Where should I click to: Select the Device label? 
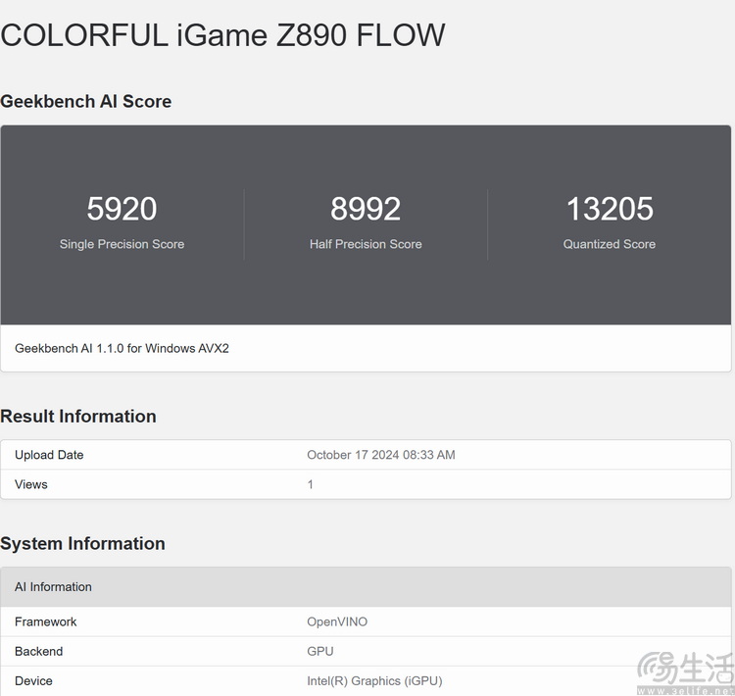click(x=33, y=681)
